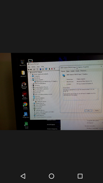The image size is (103, 183).
Task: Collapse the Display adapters tree node
Action: pyautogui.click(x=31, y=80)
